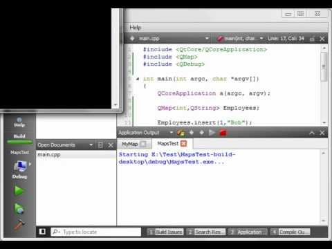Close the Application Output pane
This screenshot has width=332, height=249.
point(322,133)
